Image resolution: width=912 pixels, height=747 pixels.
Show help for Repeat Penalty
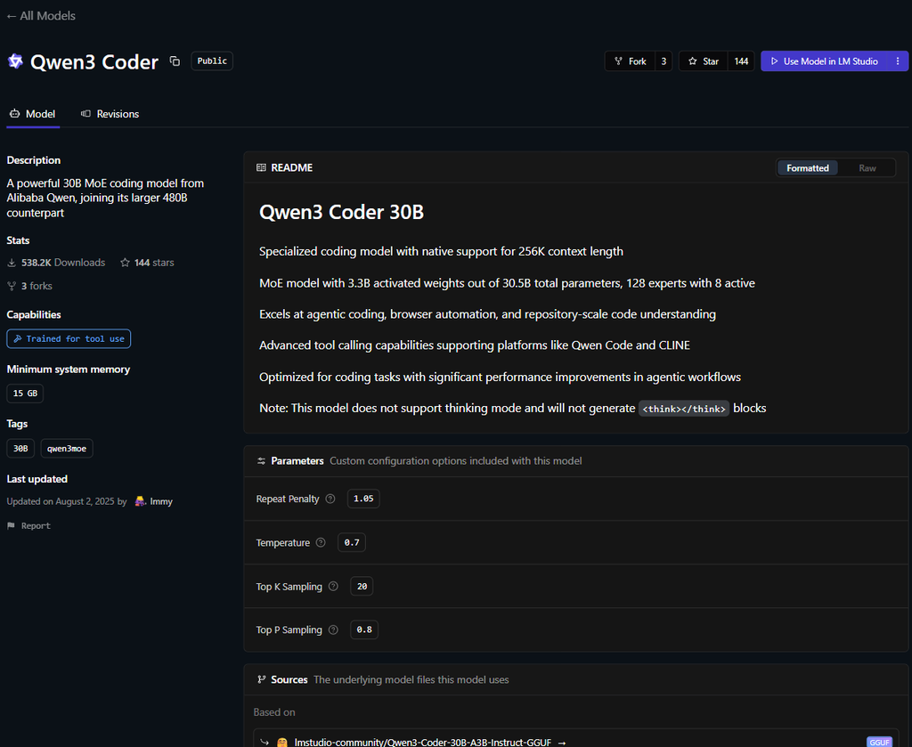pos(330,499)
